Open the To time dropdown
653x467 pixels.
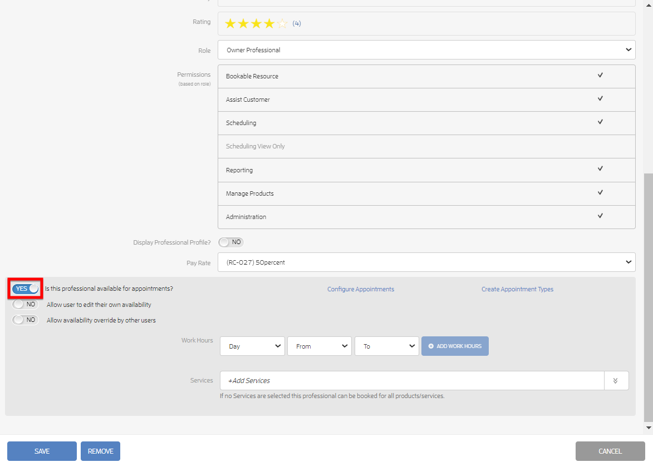[386, 346]
